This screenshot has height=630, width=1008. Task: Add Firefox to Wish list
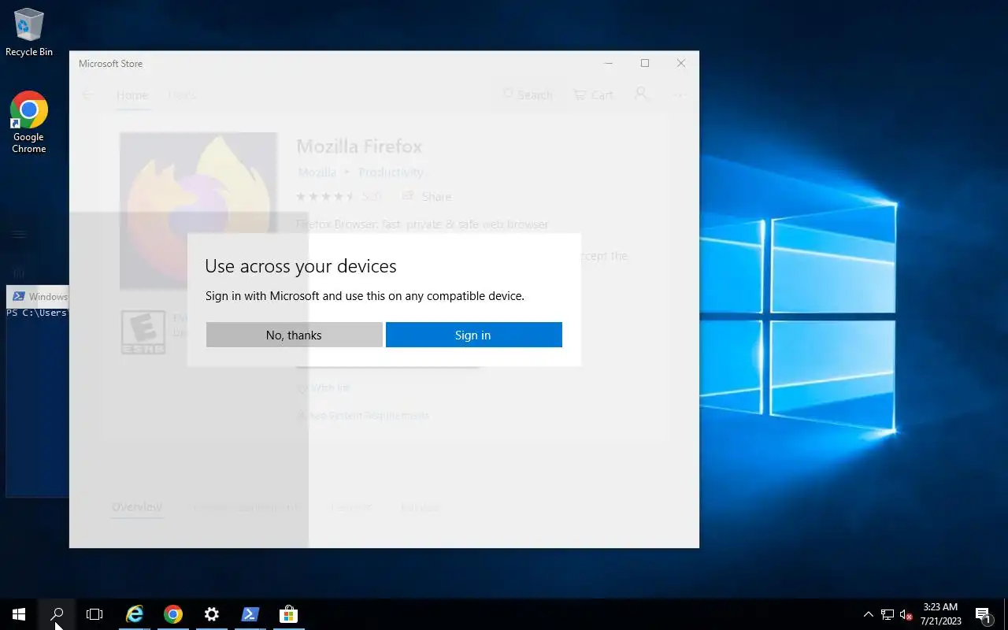324,387
